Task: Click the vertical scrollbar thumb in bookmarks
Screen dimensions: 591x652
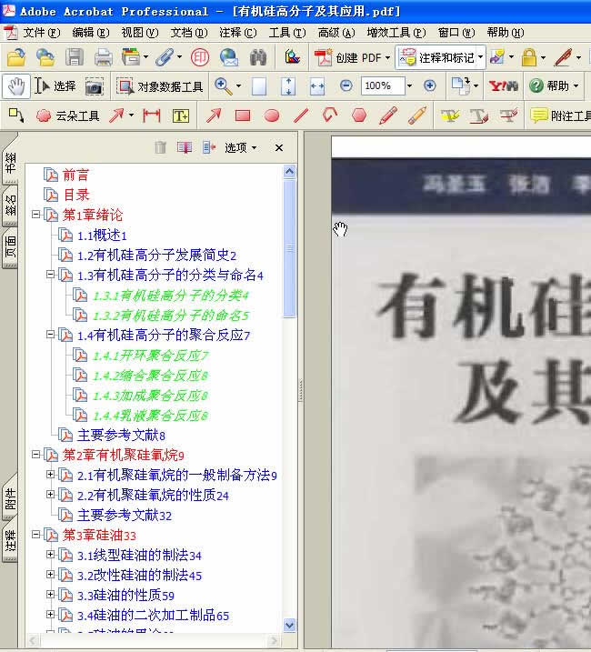Action: [289, 248]
